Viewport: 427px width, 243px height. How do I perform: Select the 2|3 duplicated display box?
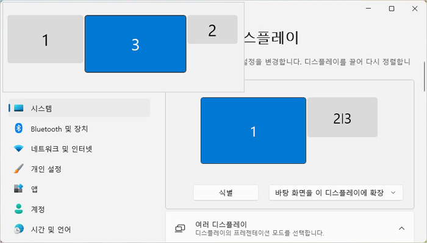342,117
